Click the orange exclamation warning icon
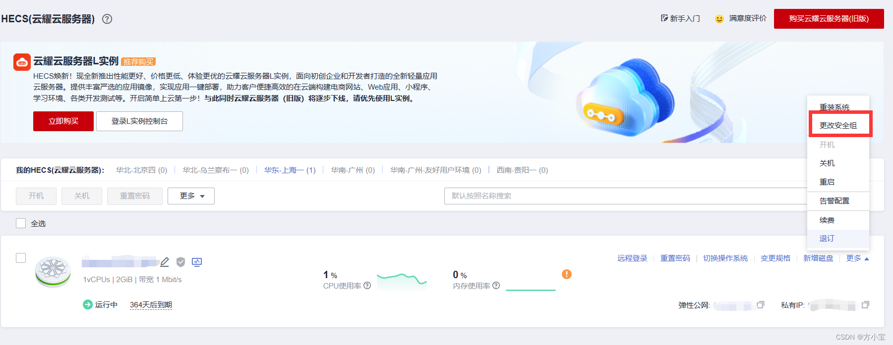The image size is (893, 345). tap(567, 274)
